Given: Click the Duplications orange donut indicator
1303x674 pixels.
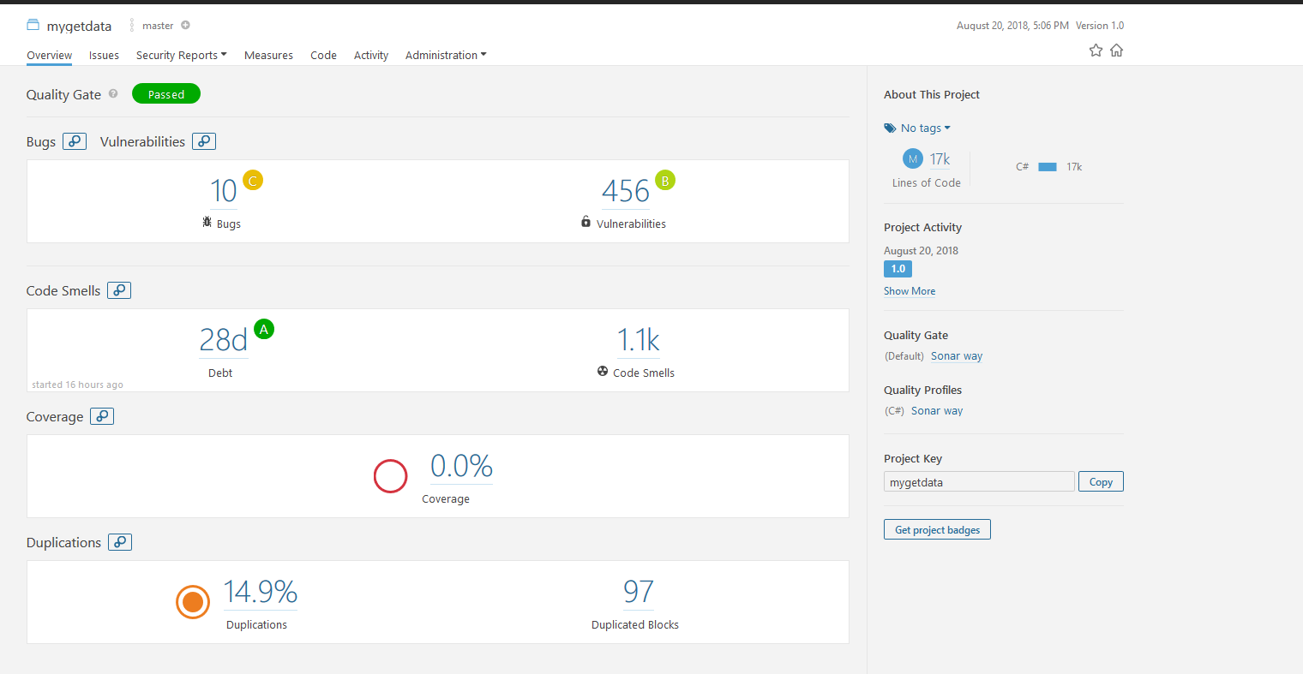Looking at the screenshot, I should (193, 602).
